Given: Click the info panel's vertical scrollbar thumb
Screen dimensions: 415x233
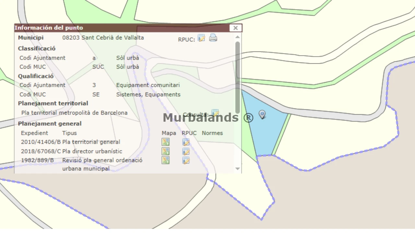Looking at the screenshot, I should (238, 78).
